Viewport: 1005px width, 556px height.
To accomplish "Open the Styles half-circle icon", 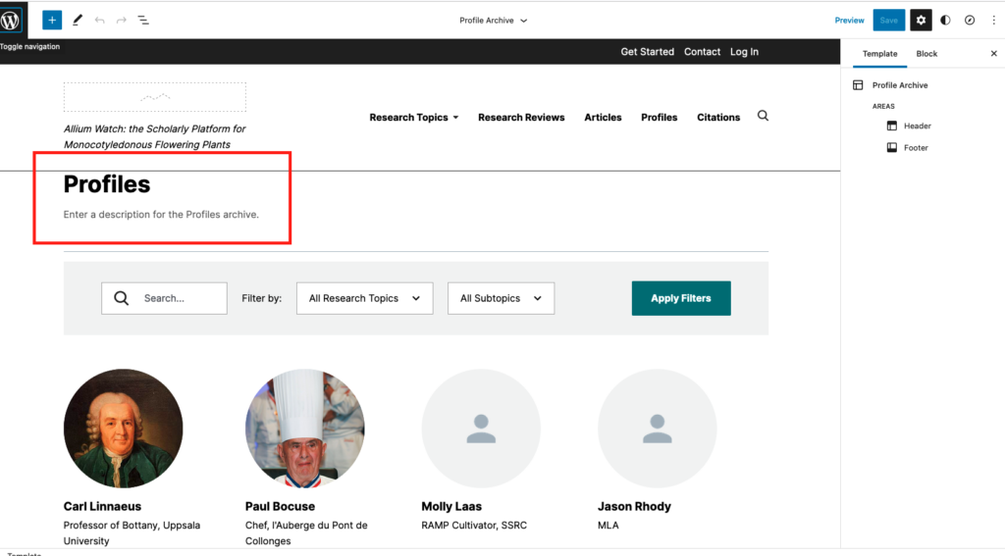I will [x=945, y=20].
